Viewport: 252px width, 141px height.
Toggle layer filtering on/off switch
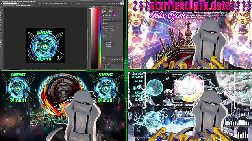pos(122,59)
